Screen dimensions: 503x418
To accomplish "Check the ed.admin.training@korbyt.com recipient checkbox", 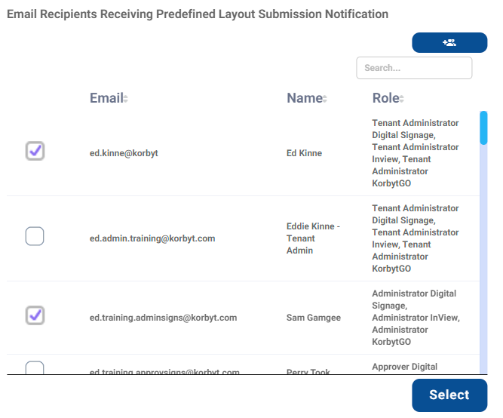I will [x=35, y=237].
